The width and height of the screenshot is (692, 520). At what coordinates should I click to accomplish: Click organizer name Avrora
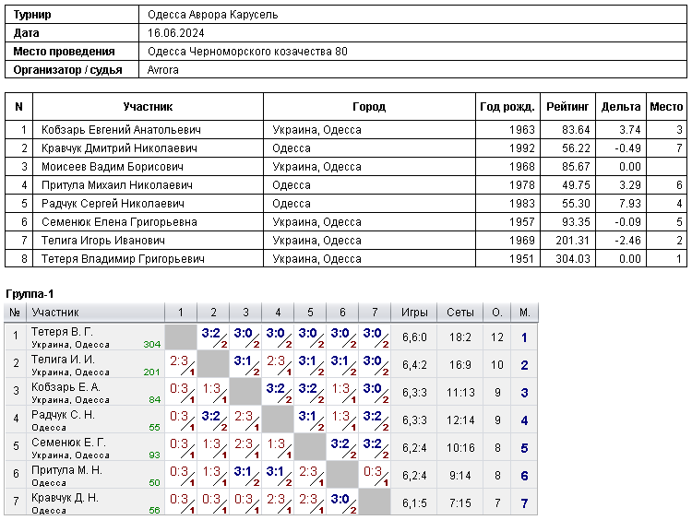click(162, 70)
